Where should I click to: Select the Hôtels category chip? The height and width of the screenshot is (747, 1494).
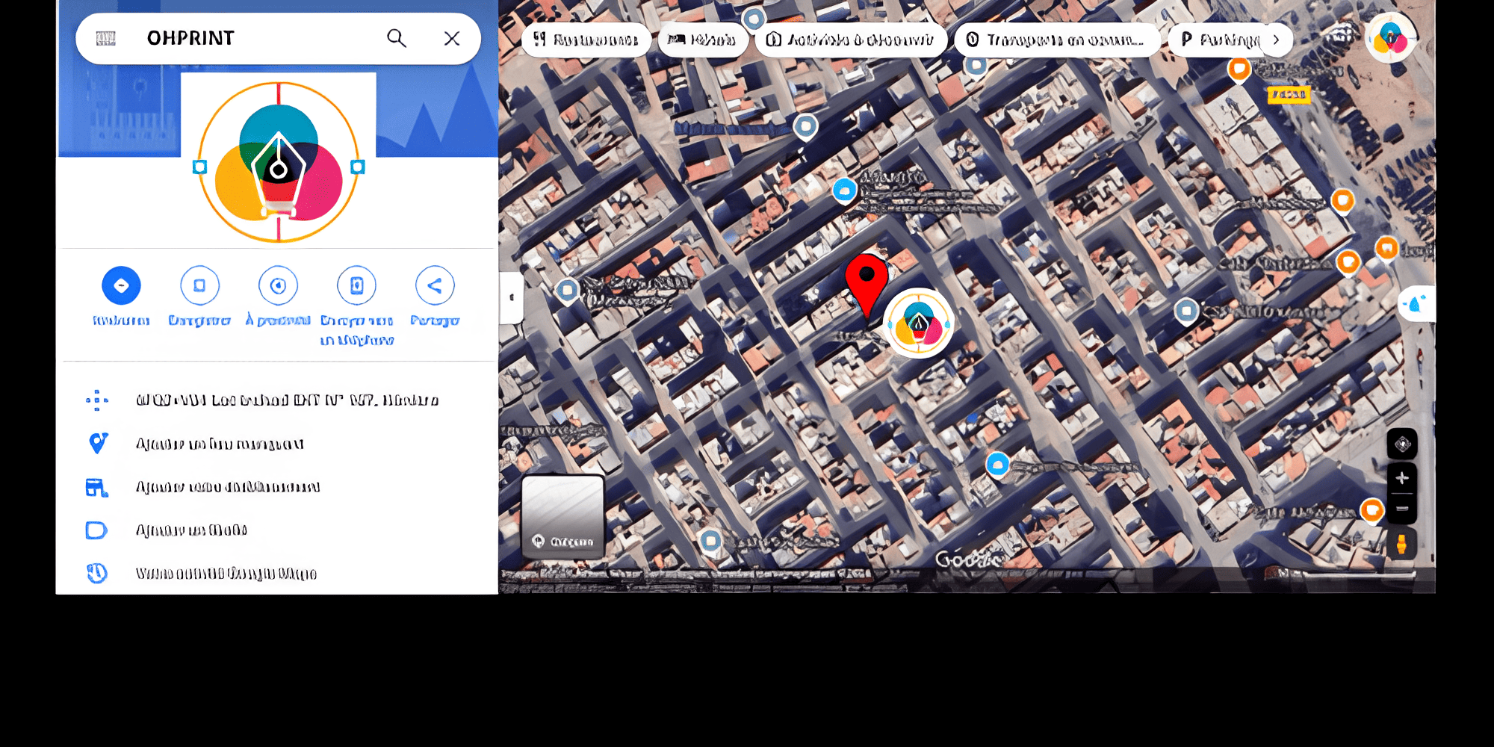coord(701,40)
